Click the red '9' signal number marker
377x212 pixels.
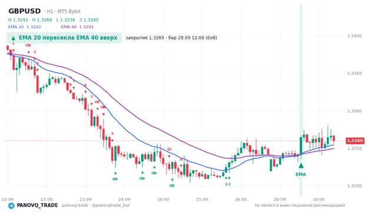113,134
